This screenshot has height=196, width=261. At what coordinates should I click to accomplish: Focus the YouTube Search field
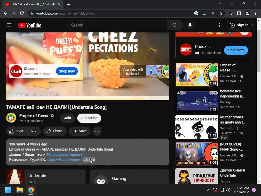click(117, 25)
